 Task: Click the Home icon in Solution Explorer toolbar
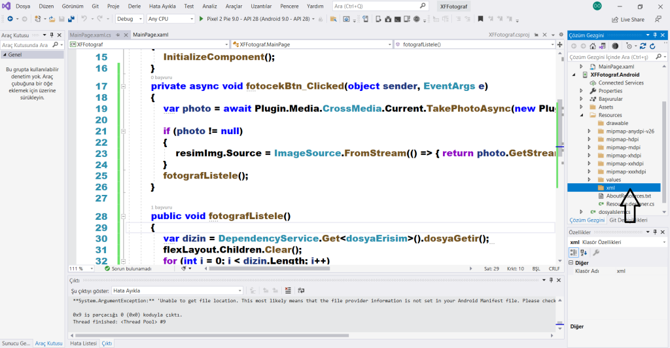[x=593, y=46]
